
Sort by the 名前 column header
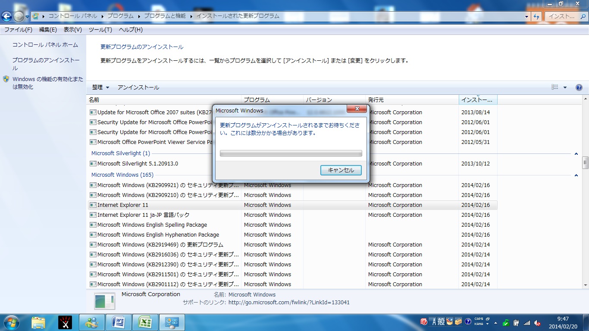(163, 100)
